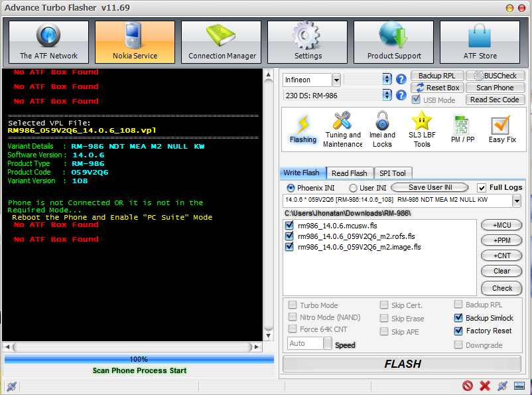The height and width of the screenshot is (395, 532).
Task: Expand the firmware variant dropdown list
Action: tap(517, 200)
